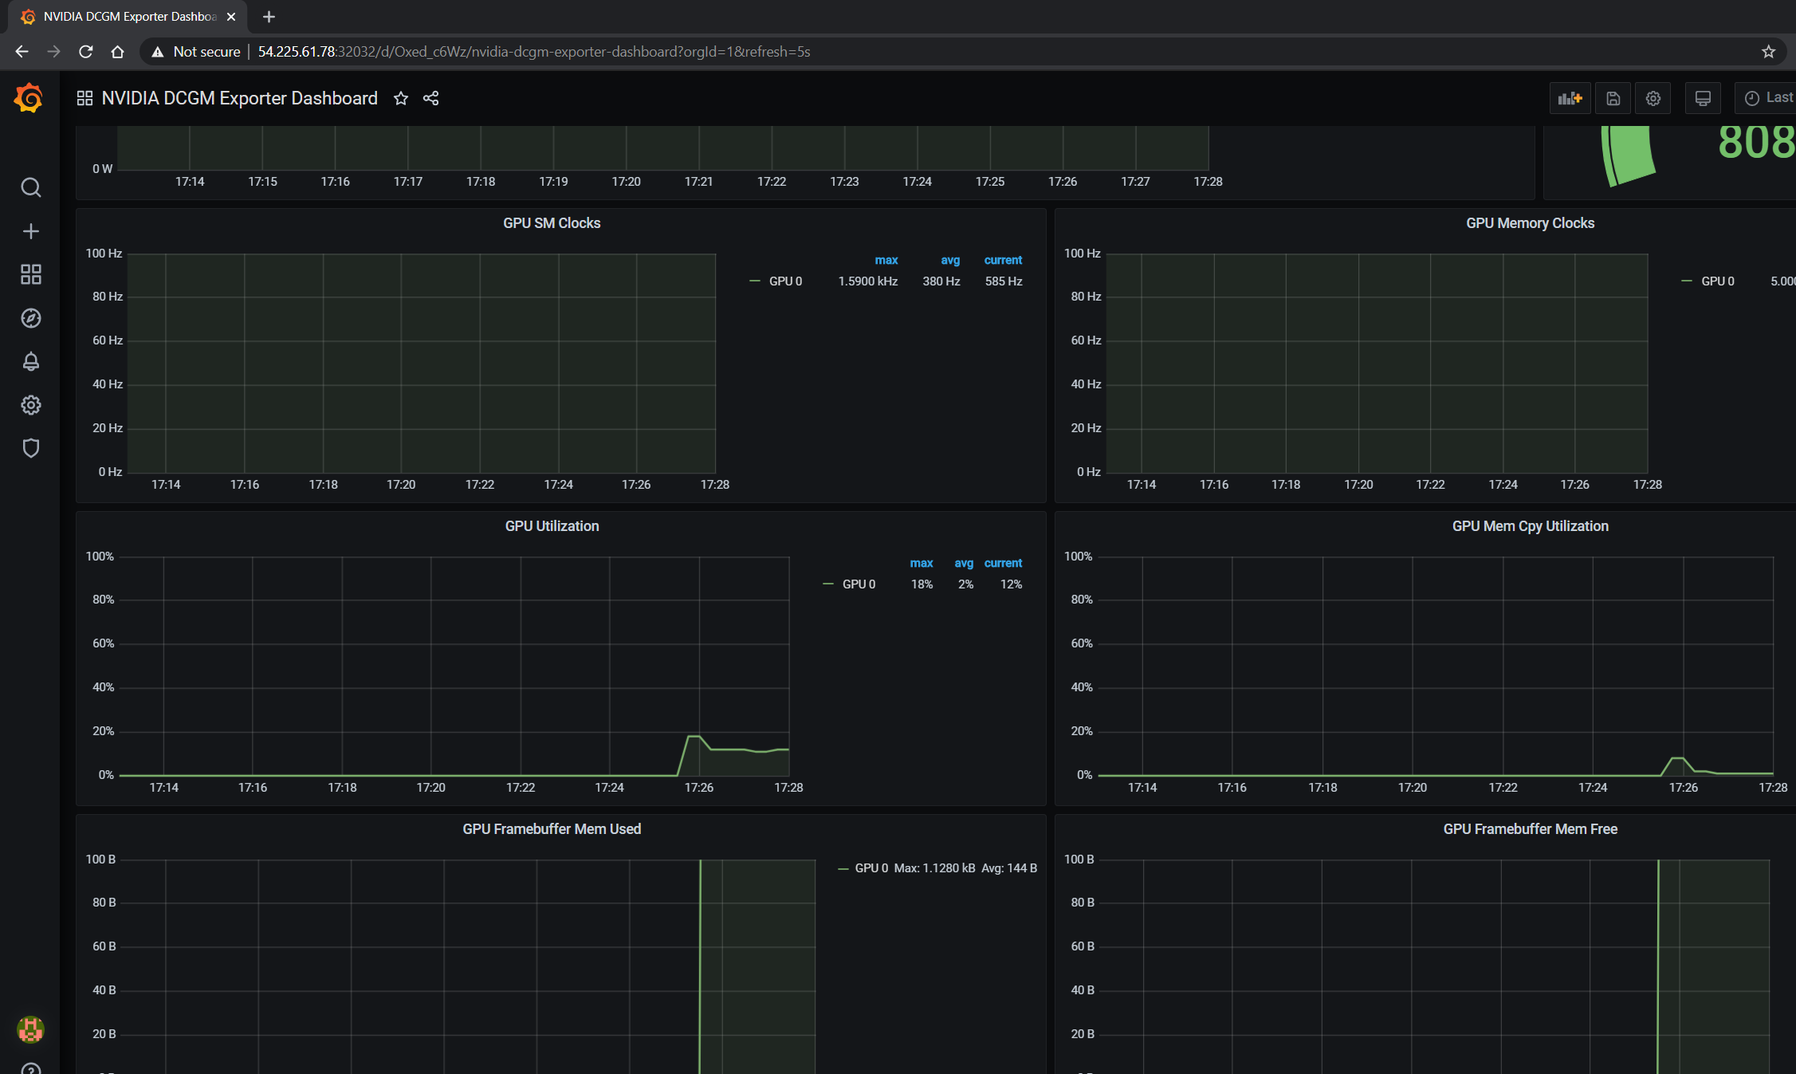
Task: Open the Server Admin shield icon
Action: point(30,448)
